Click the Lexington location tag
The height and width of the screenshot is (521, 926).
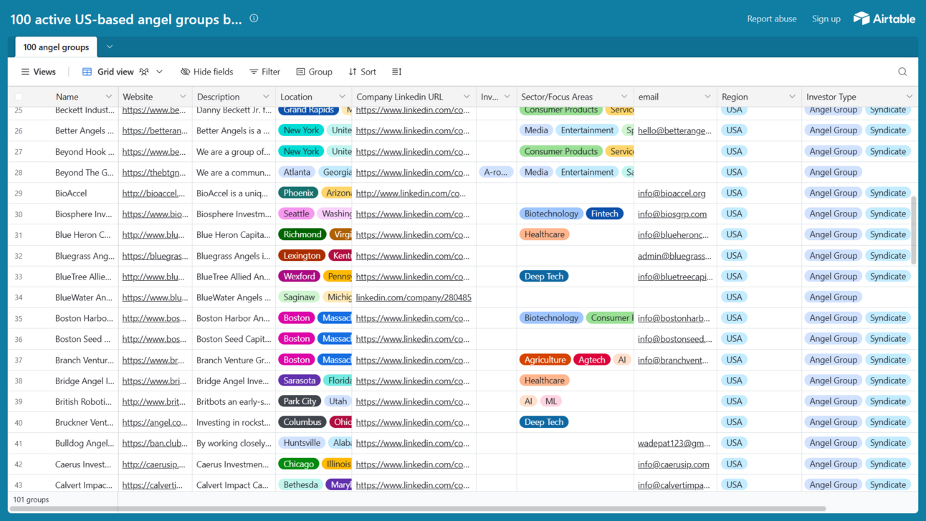302,256
